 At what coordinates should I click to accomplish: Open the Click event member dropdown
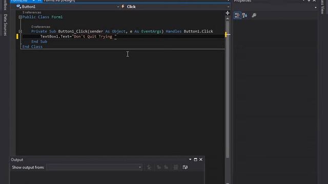[x=228, y=7]
